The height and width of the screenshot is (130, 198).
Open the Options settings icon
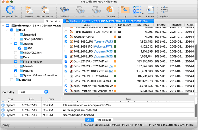click(164, 10)
